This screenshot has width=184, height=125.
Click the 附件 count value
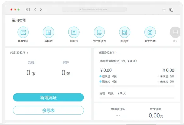(x=66, y=73)
